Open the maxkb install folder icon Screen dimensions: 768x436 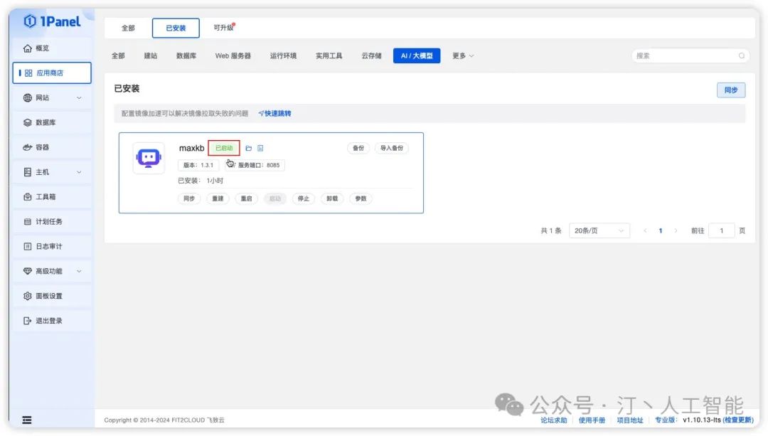click(249, 149)
